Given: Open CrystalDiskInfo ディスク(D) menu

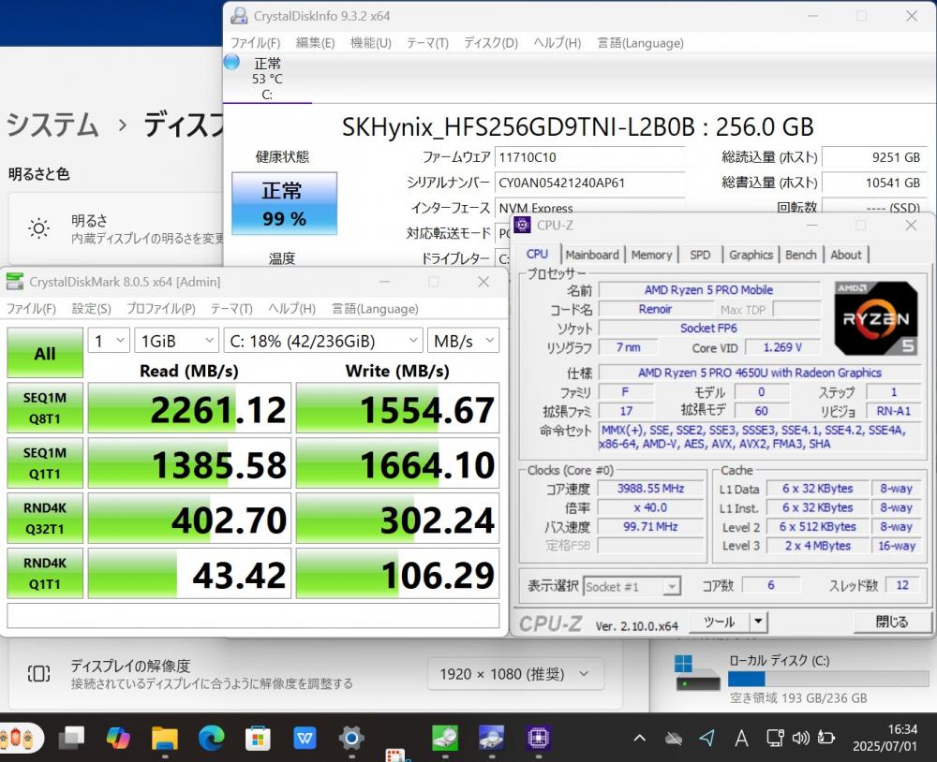Looking at the screenshot, I should (x=491, y=43).
